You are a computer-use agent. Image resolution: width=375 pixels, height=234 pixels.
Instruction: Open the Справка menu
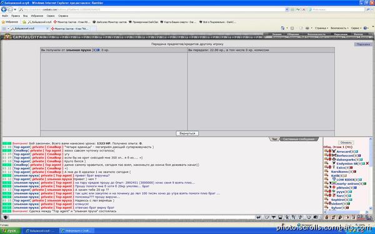pos(63,16)
